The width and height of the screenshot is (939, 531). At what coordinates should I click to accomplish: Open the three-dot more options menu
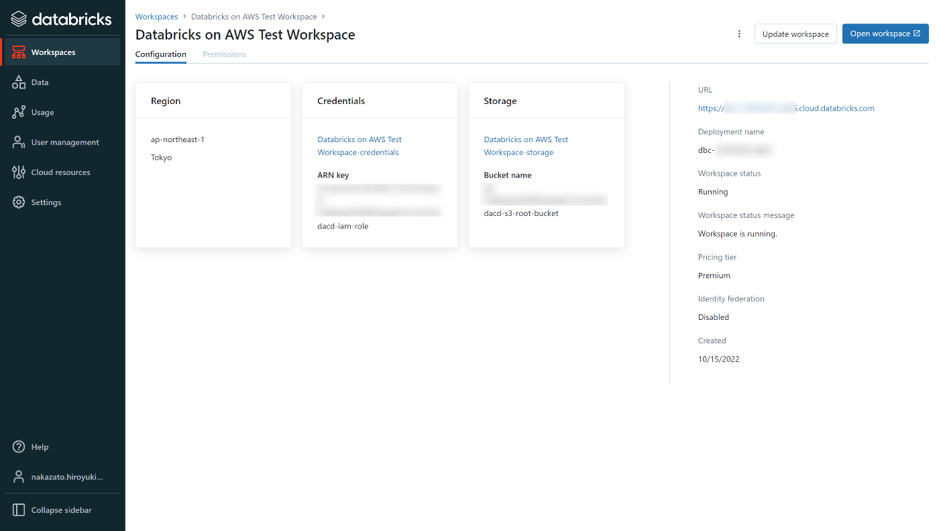click(739, 34)
